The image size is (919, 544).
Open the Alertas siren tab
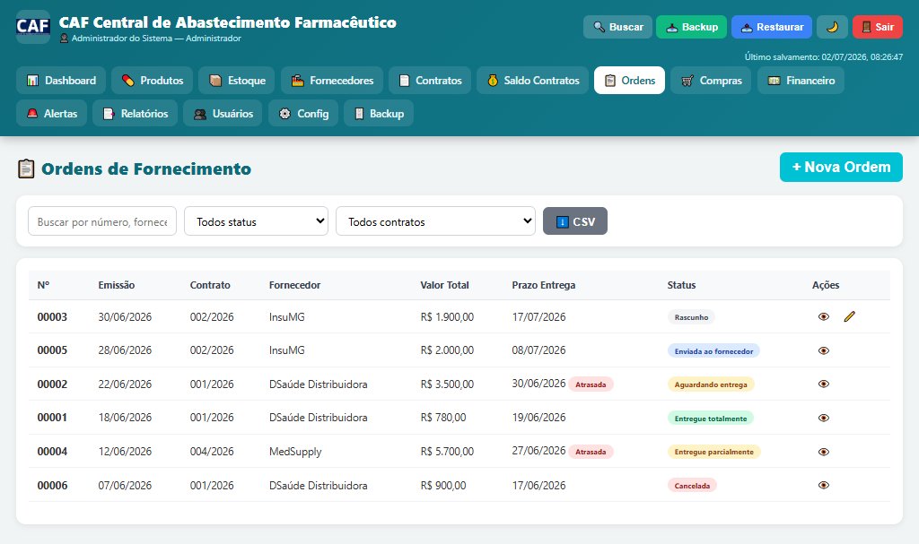pyautogui.click(x=51, y=114)
